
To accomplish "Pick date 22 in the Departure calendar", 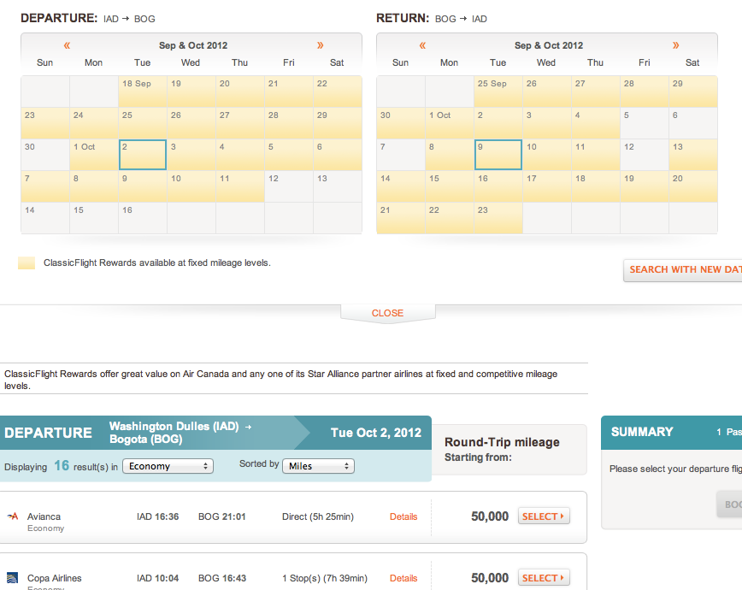I will [338, 91].
